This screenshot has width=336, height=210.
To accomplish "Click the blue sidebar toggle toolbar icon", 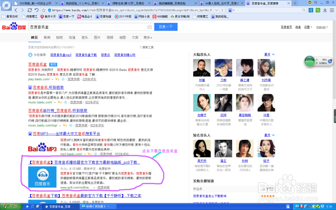I will (x=311, y=10).
